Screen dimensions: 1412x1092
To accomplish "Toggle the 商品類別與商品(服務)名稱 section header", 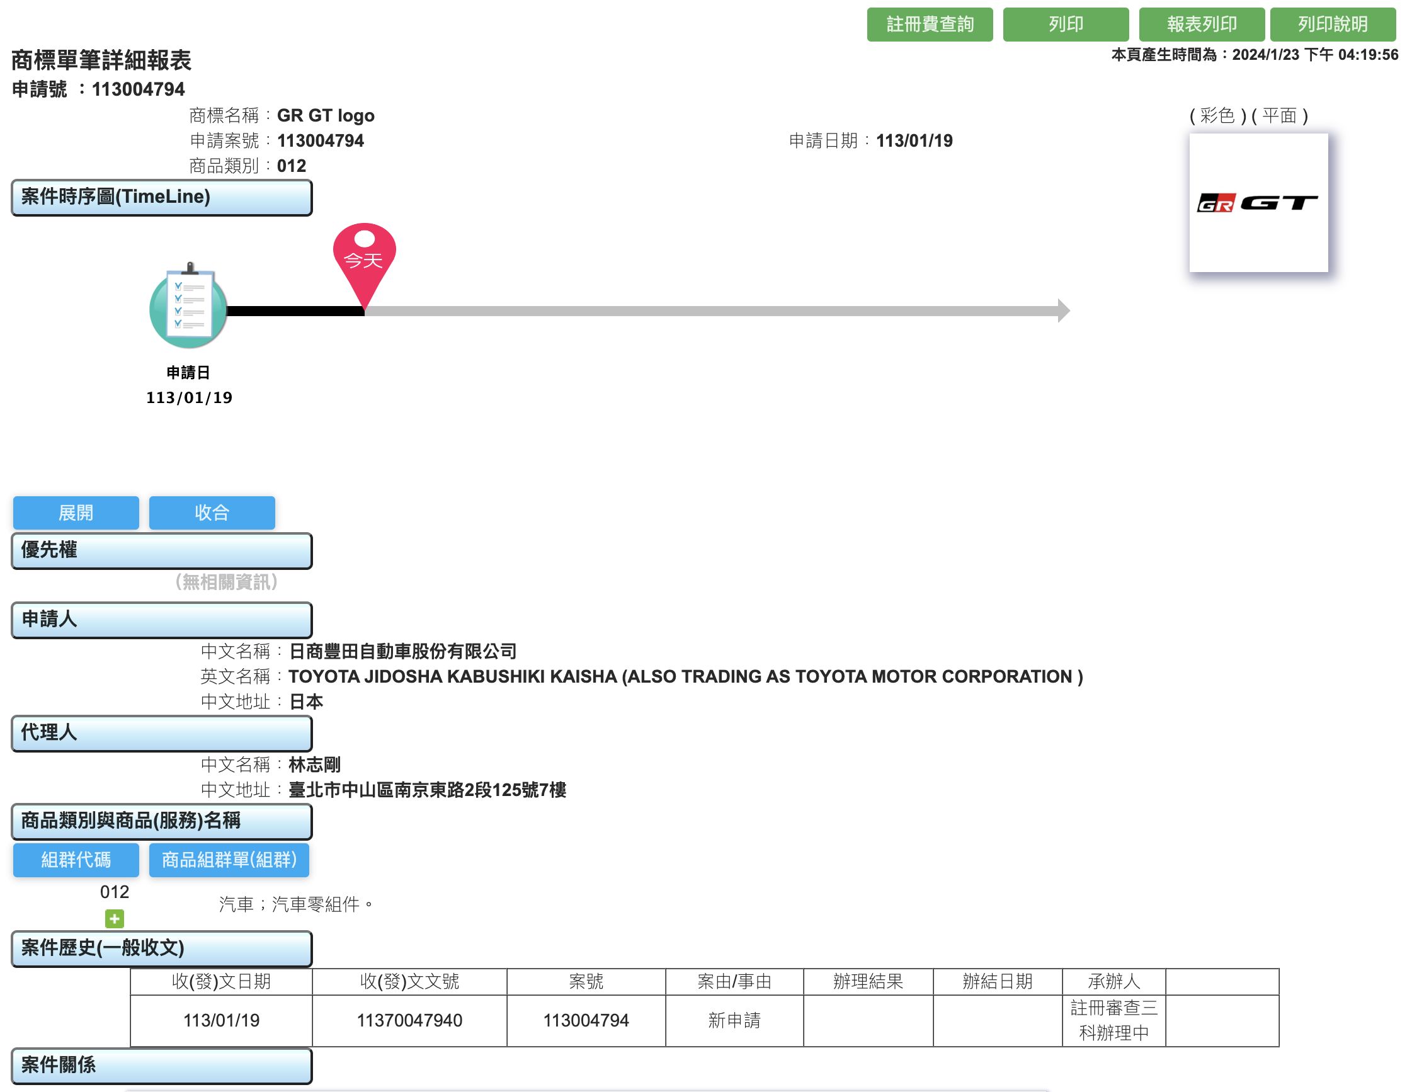I will point(162,822).
